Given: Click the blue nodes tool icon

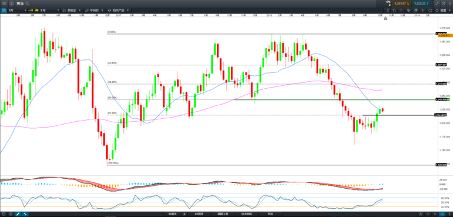Looking at the screenshot, I should tap(25, 214).
